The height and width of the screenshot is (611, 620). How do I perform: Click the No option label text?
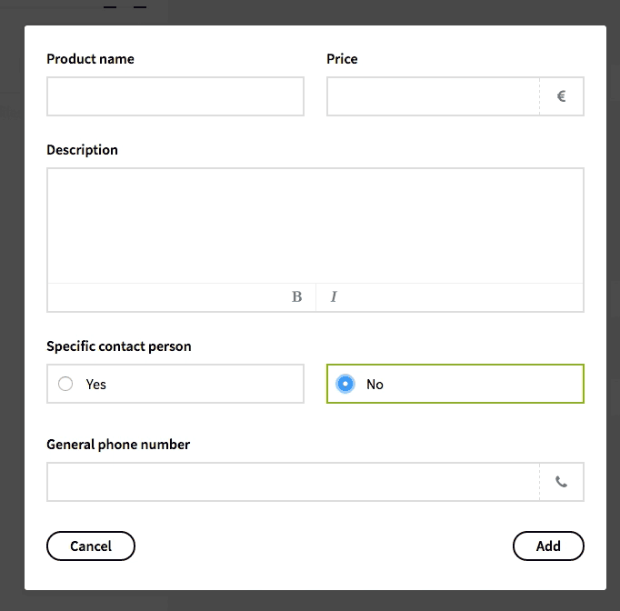(375, 385)
